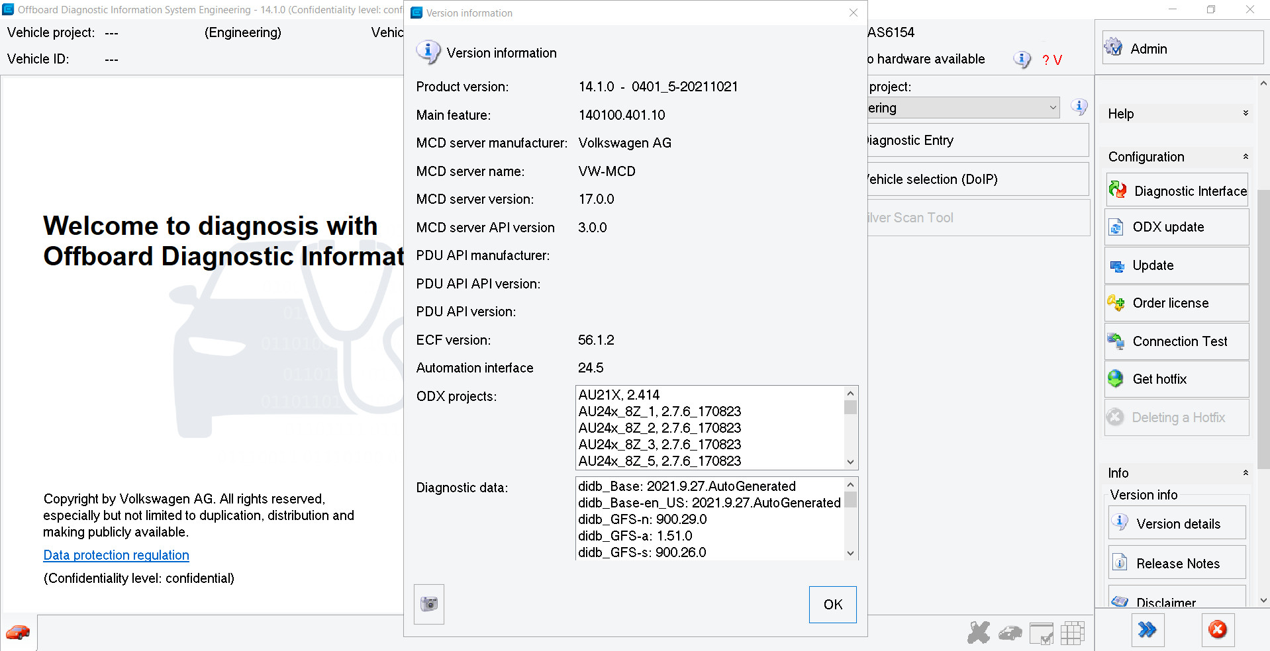
Task: Click ECF version value 56.1.2
Action: click(596, 340)
